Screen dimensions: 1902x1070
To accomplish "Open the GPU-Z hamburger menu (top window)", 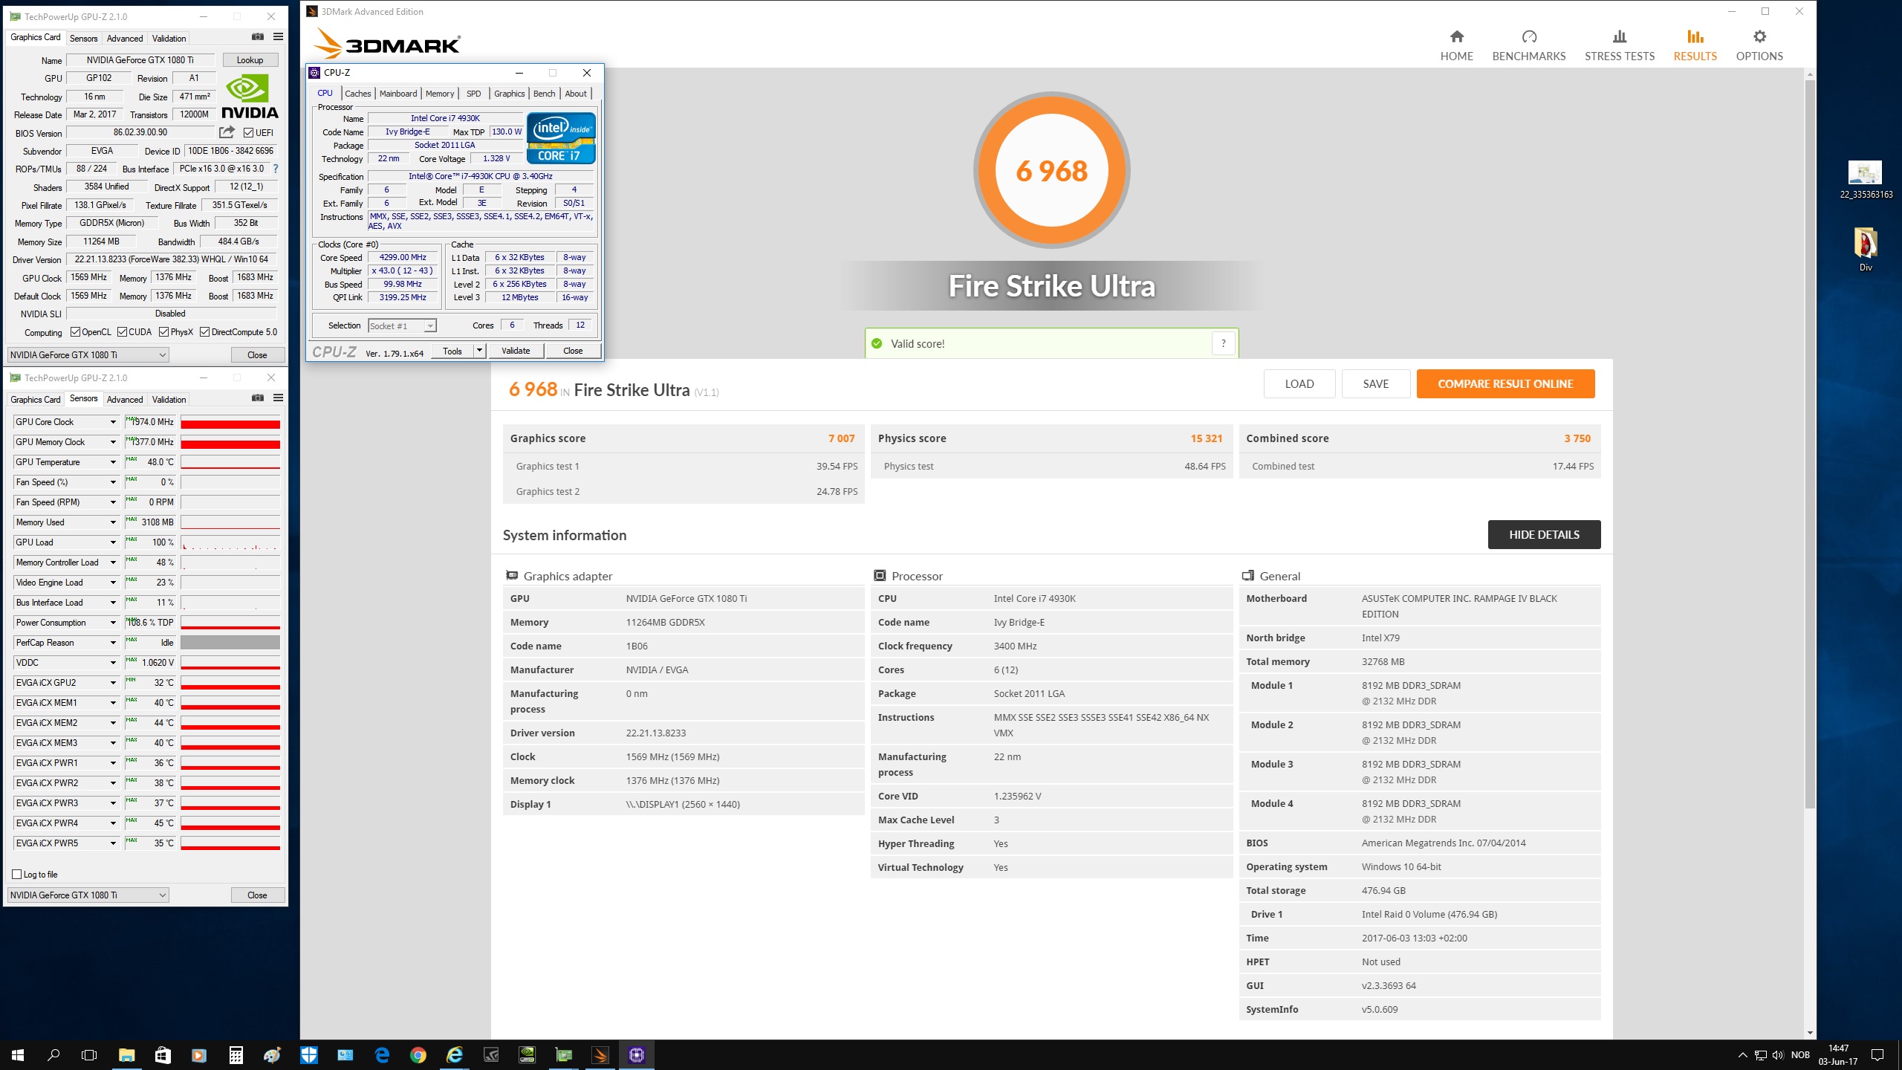I will click(x=278, y=37).
